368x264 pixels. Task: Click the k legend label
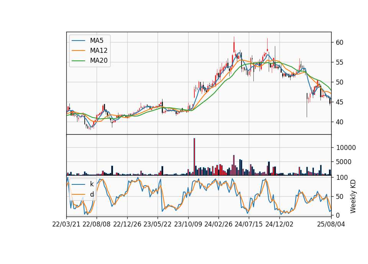click(92, 184)
